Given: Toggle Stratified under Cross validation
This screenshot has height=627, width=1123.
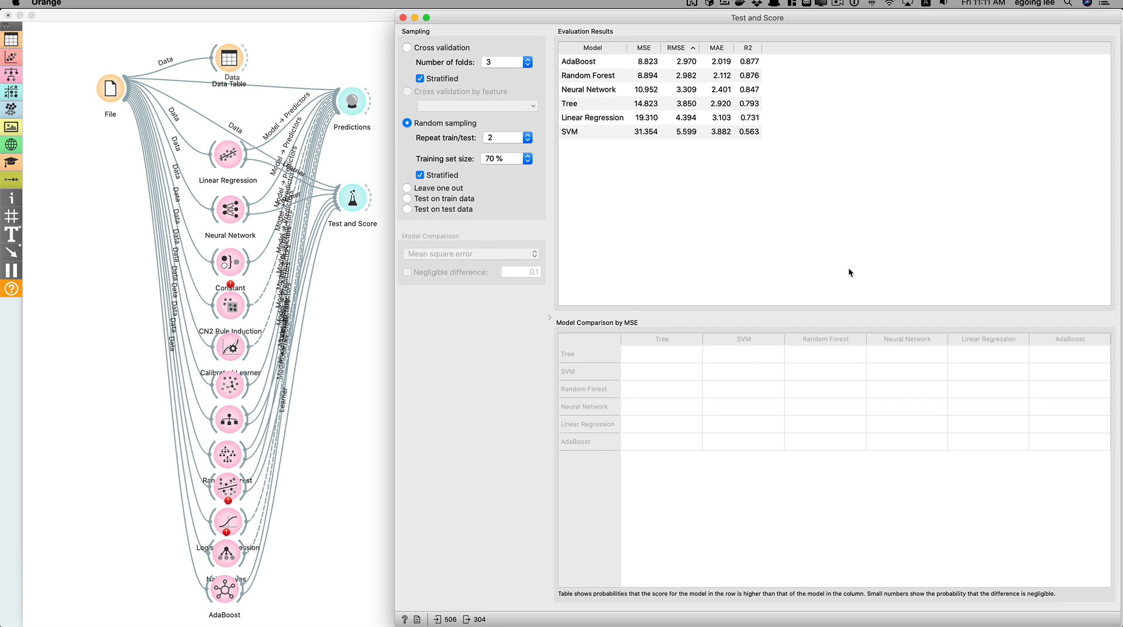Looking at the screenshot, I should (x=420, y=78).
